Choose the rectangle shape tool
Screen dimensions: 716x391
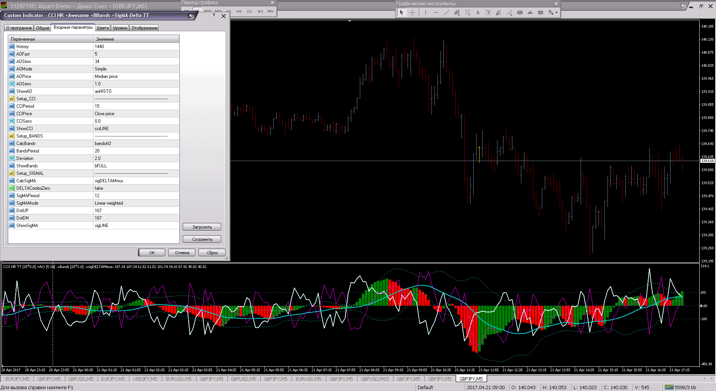coord(540,12)
